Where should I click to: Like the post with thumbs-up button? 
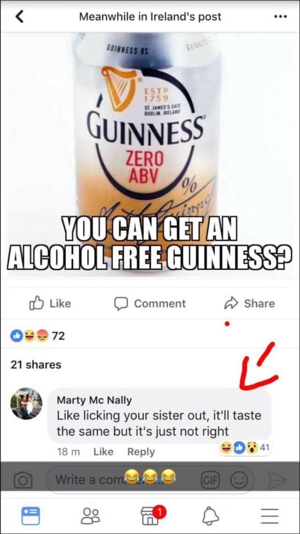click(x=50, y=304)
